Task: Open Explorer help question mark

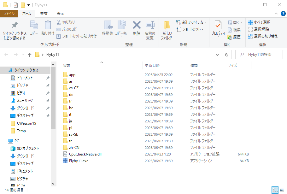Action: point(283,14)
